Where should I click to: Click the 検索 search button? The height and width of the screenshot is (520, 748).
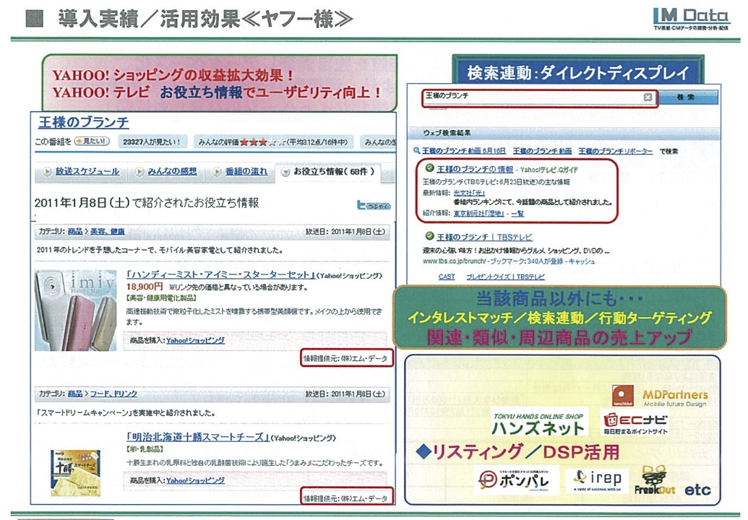687,97
